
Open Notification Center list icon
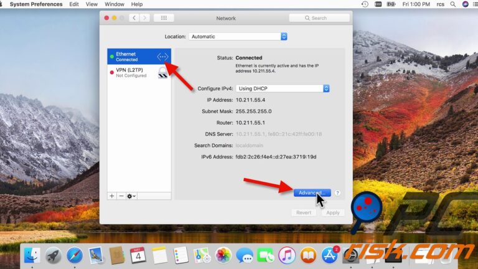476,4
